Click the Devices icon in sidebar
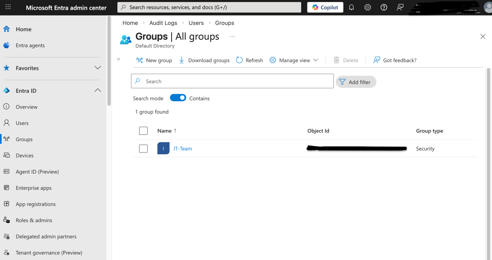Viewport: 492px width, 260px height. coord(6,155)
